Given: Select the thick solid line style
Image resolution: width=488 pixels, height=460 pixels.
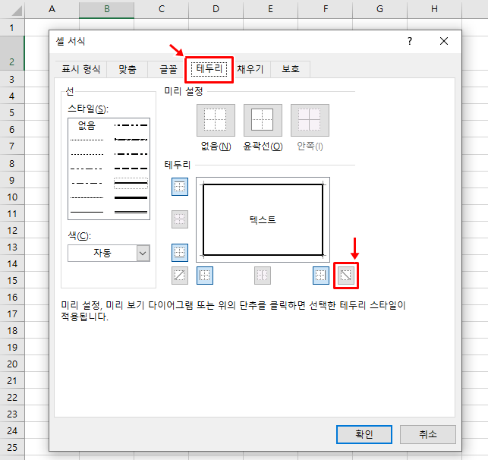Looking at the screenshot, I should pos(131,197).
